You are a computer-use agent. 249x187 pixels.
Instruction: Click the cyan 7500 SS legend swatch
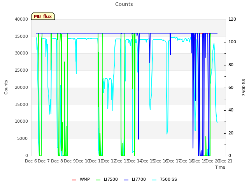[x=154, y=180]
